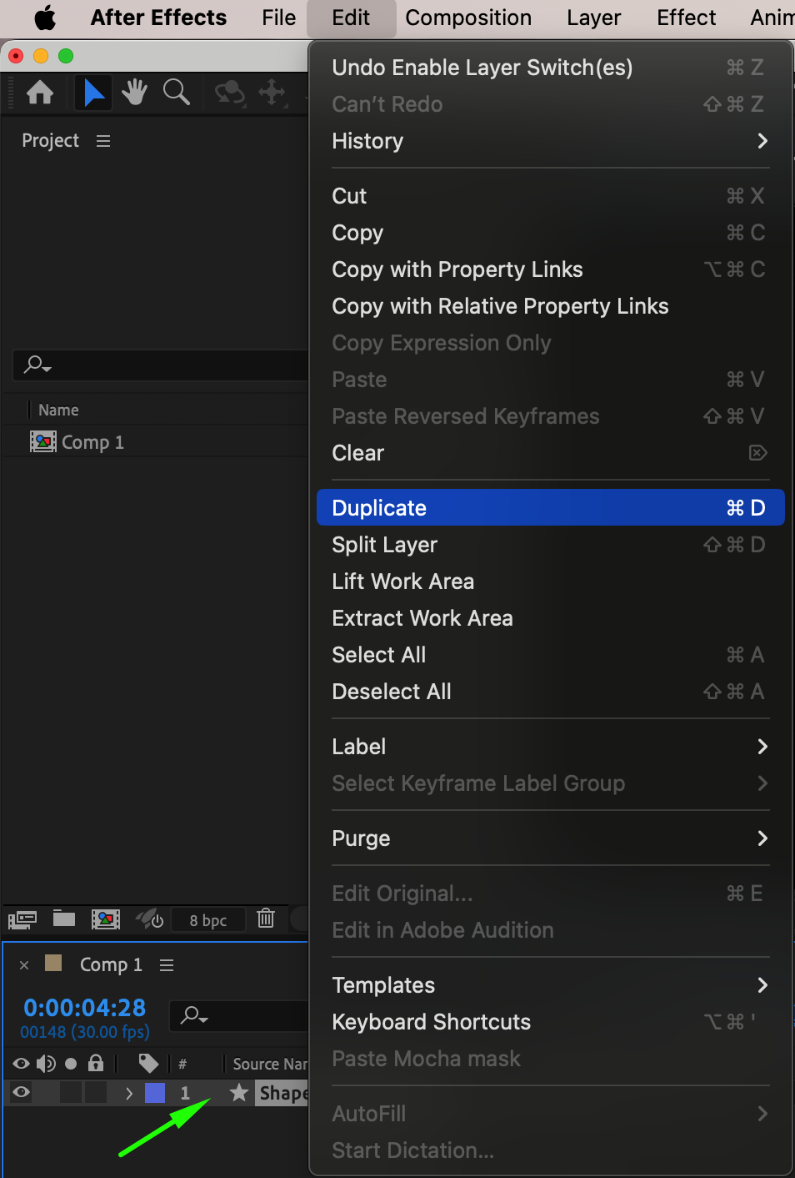Click the Home icon in toolbar
Viewport: 795px width, 1178px height.
click(40, 93)
